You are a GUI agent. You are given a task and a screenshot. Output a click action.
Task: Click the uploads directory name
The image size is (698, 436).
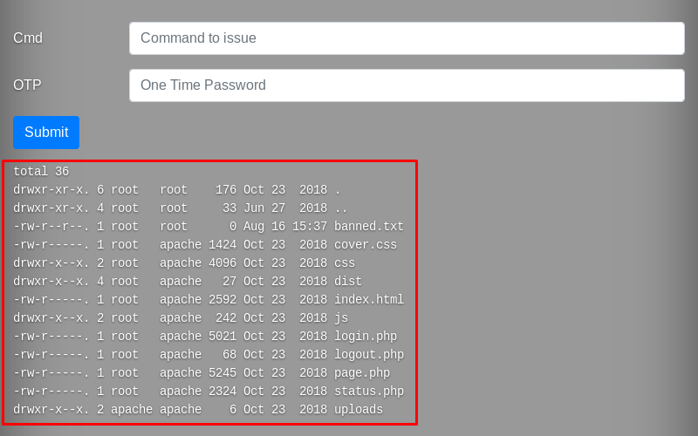[x=358, y=410]
